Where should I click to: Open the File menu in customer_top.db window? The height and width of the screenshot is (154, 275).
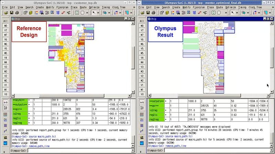pyautogui.click(x=5, y=7)
